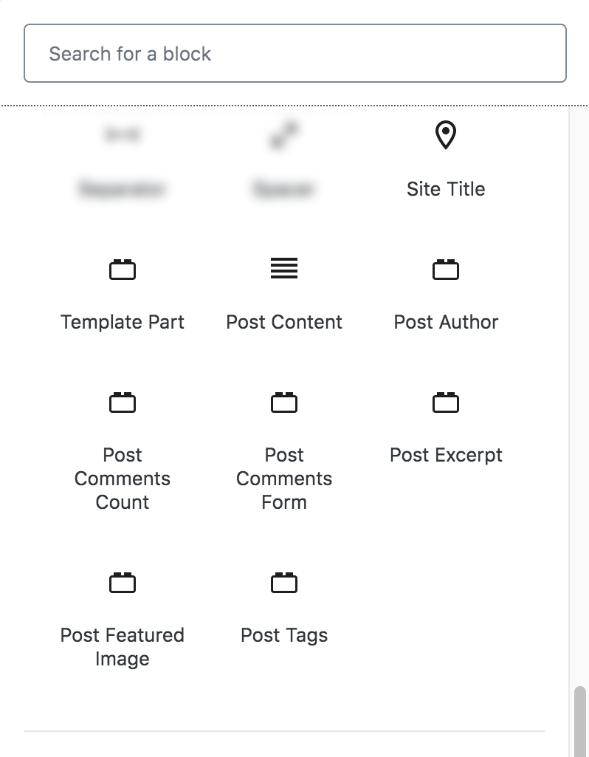Click the Post Tags text label
Viewport: 589px width, 757px height.
(x=284, y=635)
